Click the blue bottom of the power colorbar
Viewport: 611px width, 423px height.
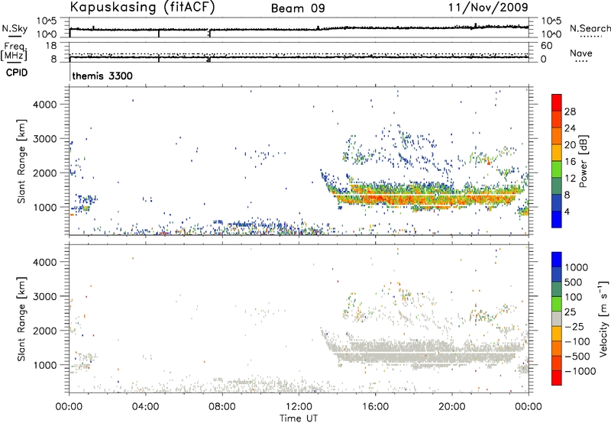(x=557, y=220)
